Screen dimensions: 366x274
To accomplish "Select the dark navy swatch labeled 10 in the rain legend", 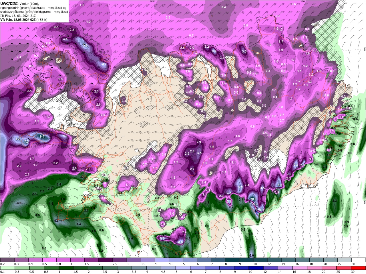I will coord(255,268).
